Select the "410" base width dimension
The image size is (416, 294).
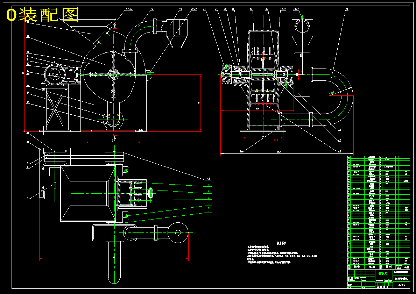click(113, 141)
